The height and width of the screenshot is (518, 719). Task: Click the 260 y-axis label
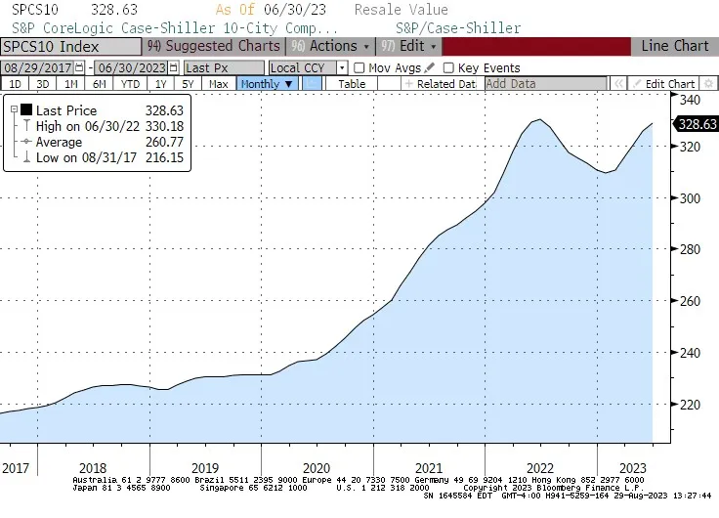pyautogui.click(x=690, y=301)
